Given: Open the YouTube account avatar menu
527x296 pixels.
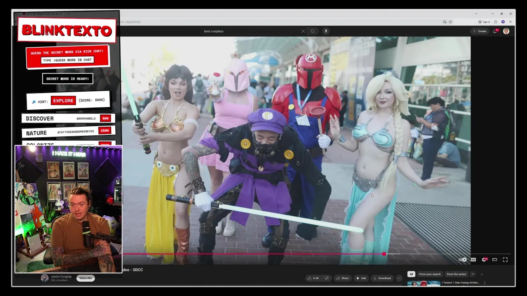Looking at the screenshot, I should [x=506, y=31].
